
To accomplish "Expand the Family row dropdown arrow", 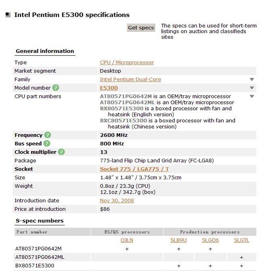I will pyautogui.click(x=252, y=80).
